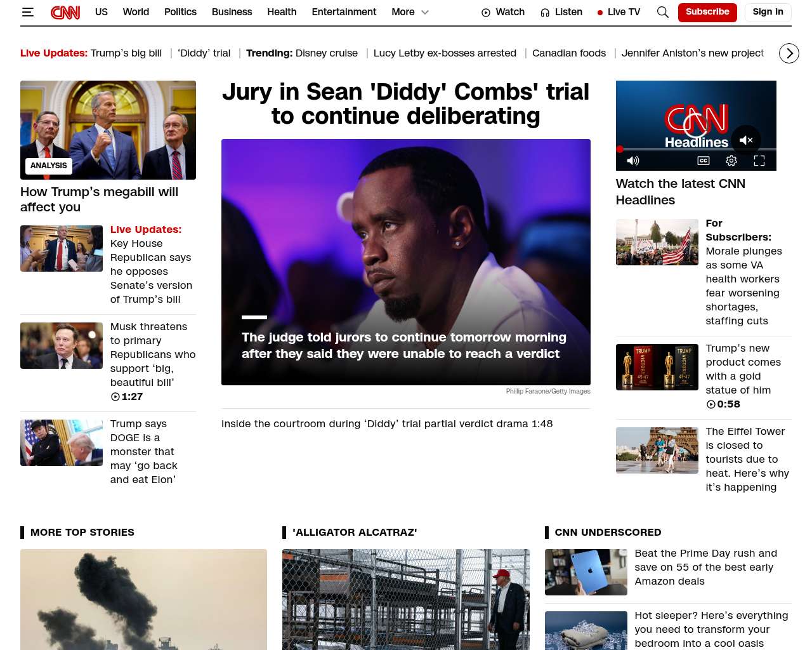
Task: Open Hot sleeper cool oasis article
Action: tap(711, 629)
